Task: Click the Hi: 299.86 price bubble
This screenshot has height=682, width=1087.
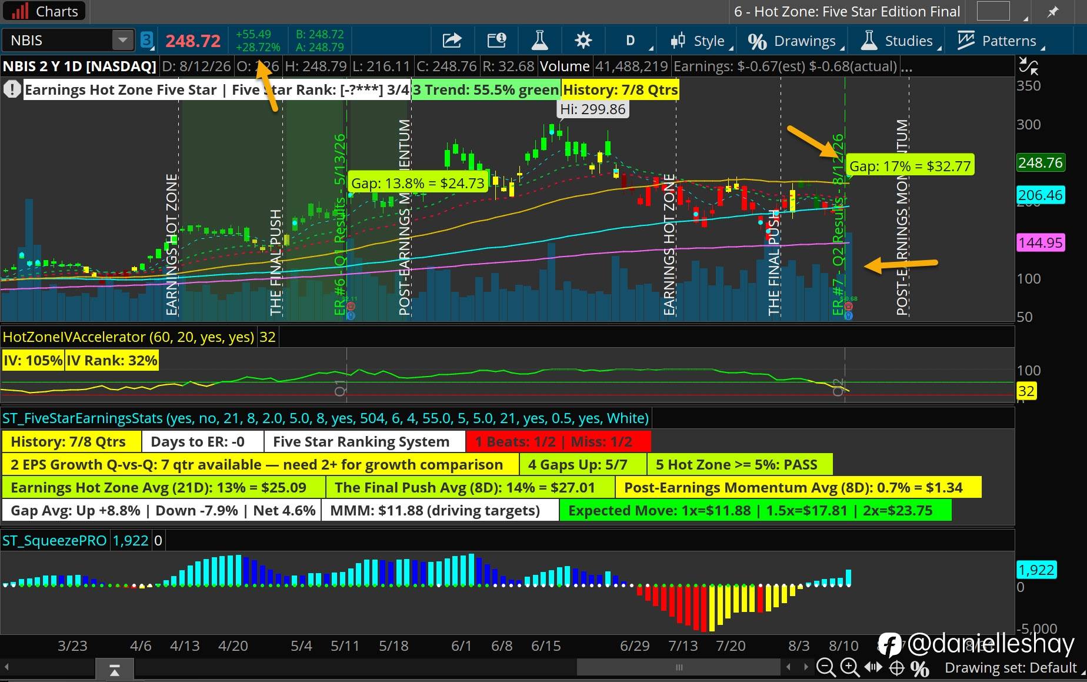Action: (593, 109)
